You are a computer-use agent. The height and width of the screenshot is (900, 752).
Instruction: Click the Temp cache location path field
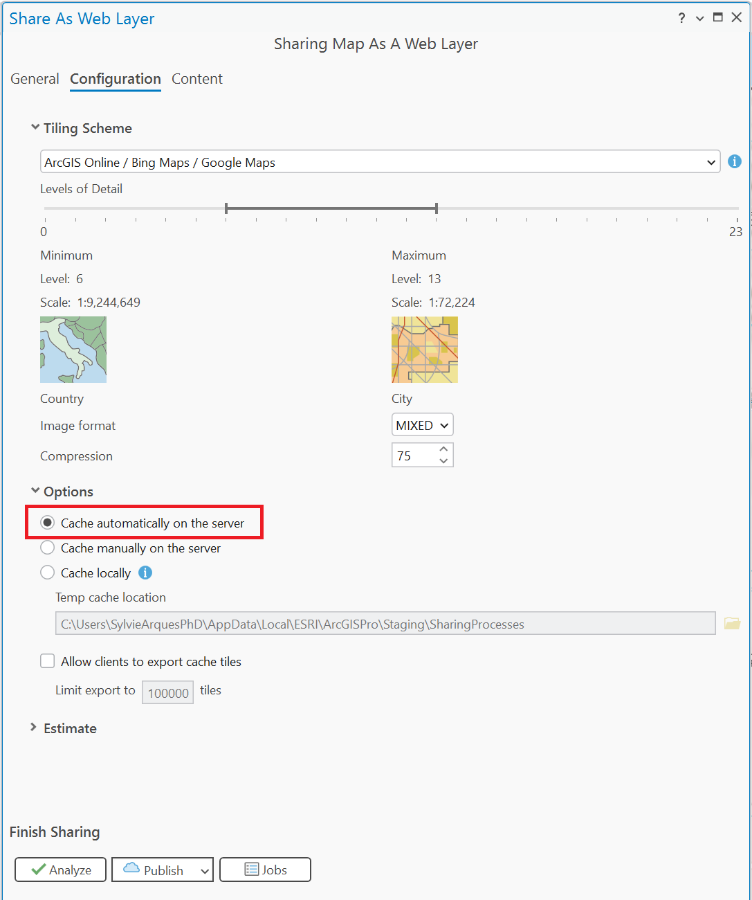tap(385, 623)
